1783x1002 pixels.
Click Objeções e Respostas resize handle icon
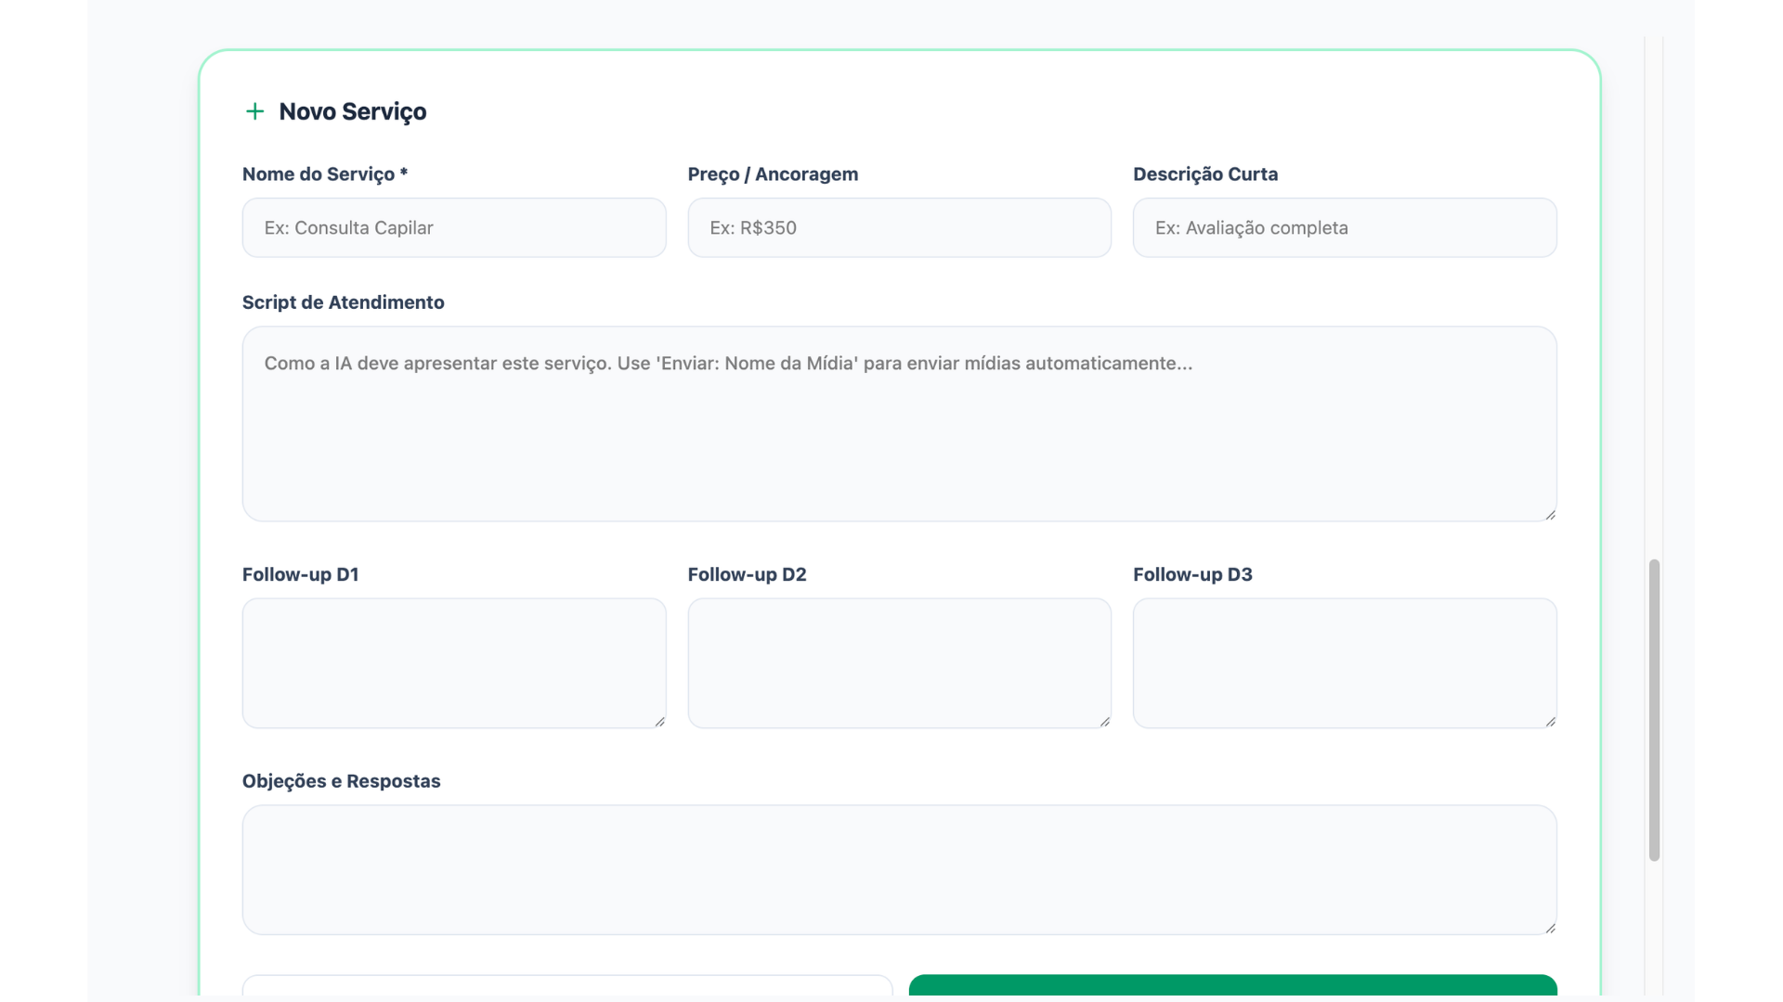1550,928
